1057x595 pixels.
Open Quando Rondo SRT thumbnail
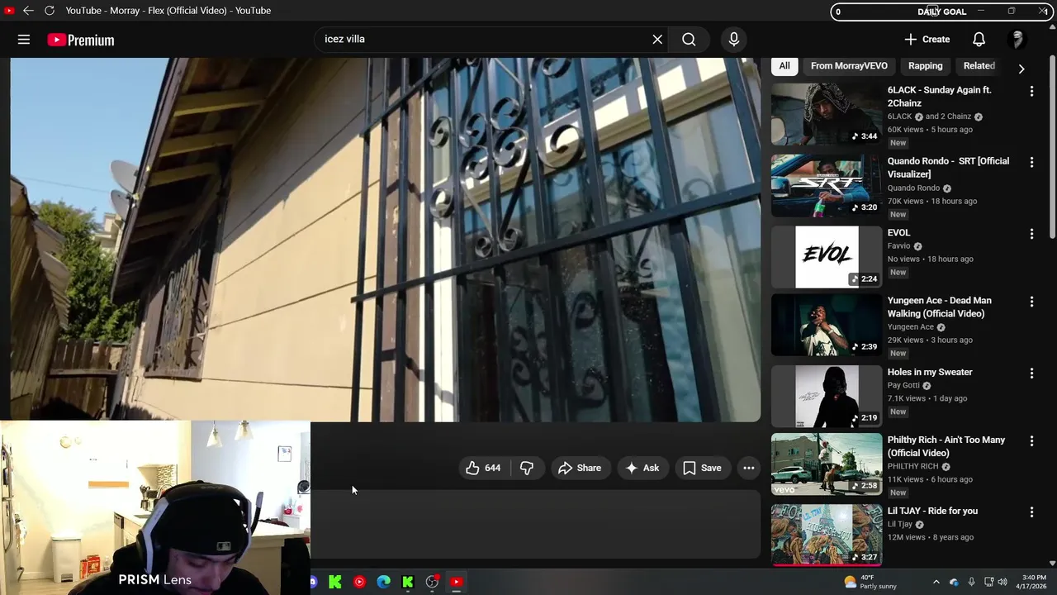pos(827,186)
